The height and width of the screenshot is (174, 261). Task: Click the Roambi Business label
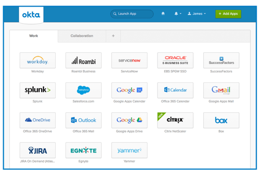84,72
